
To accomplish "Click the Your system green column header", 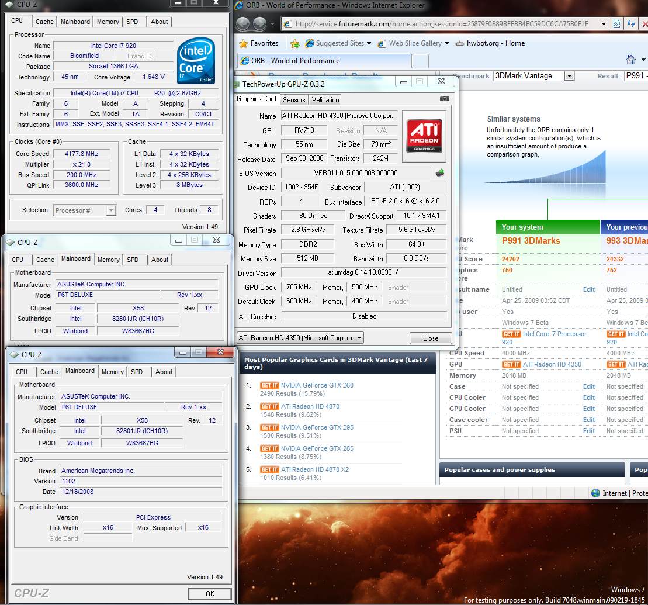I will click(x=547, y=227).
